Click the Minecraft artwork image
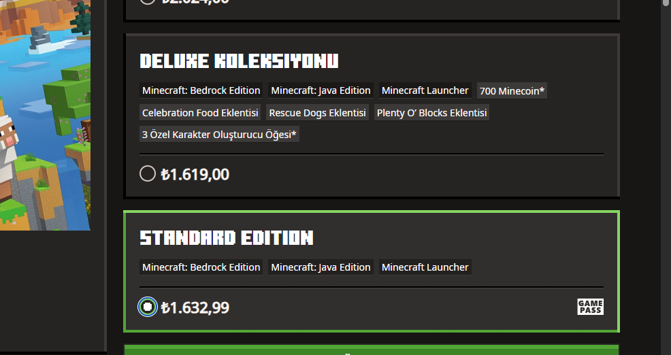This screenshot has width=671, height=355. click(45, 115)
